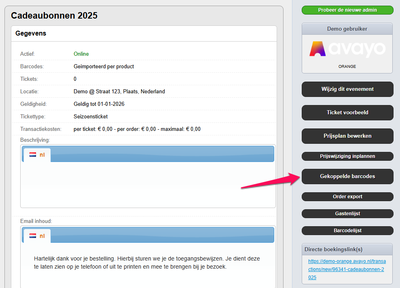Click the Dutch flag icon in Email inhoud

click(33, 236)
